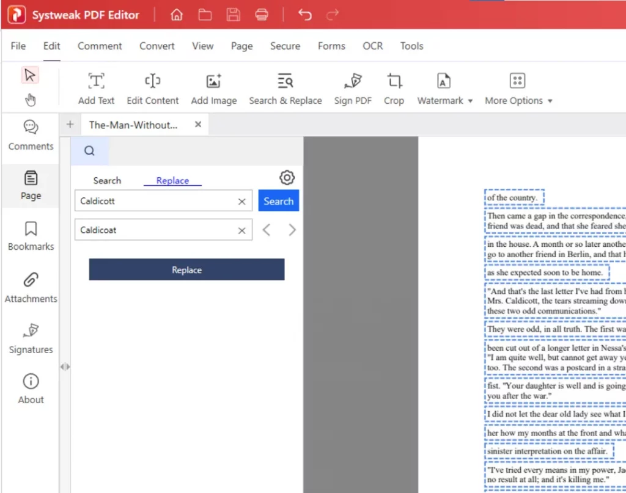Clear the Caldicott search field

[x=241, y=201]
